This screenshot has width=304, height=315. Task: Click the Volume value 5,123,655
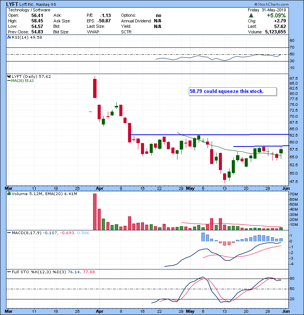(x=275, y=32)
